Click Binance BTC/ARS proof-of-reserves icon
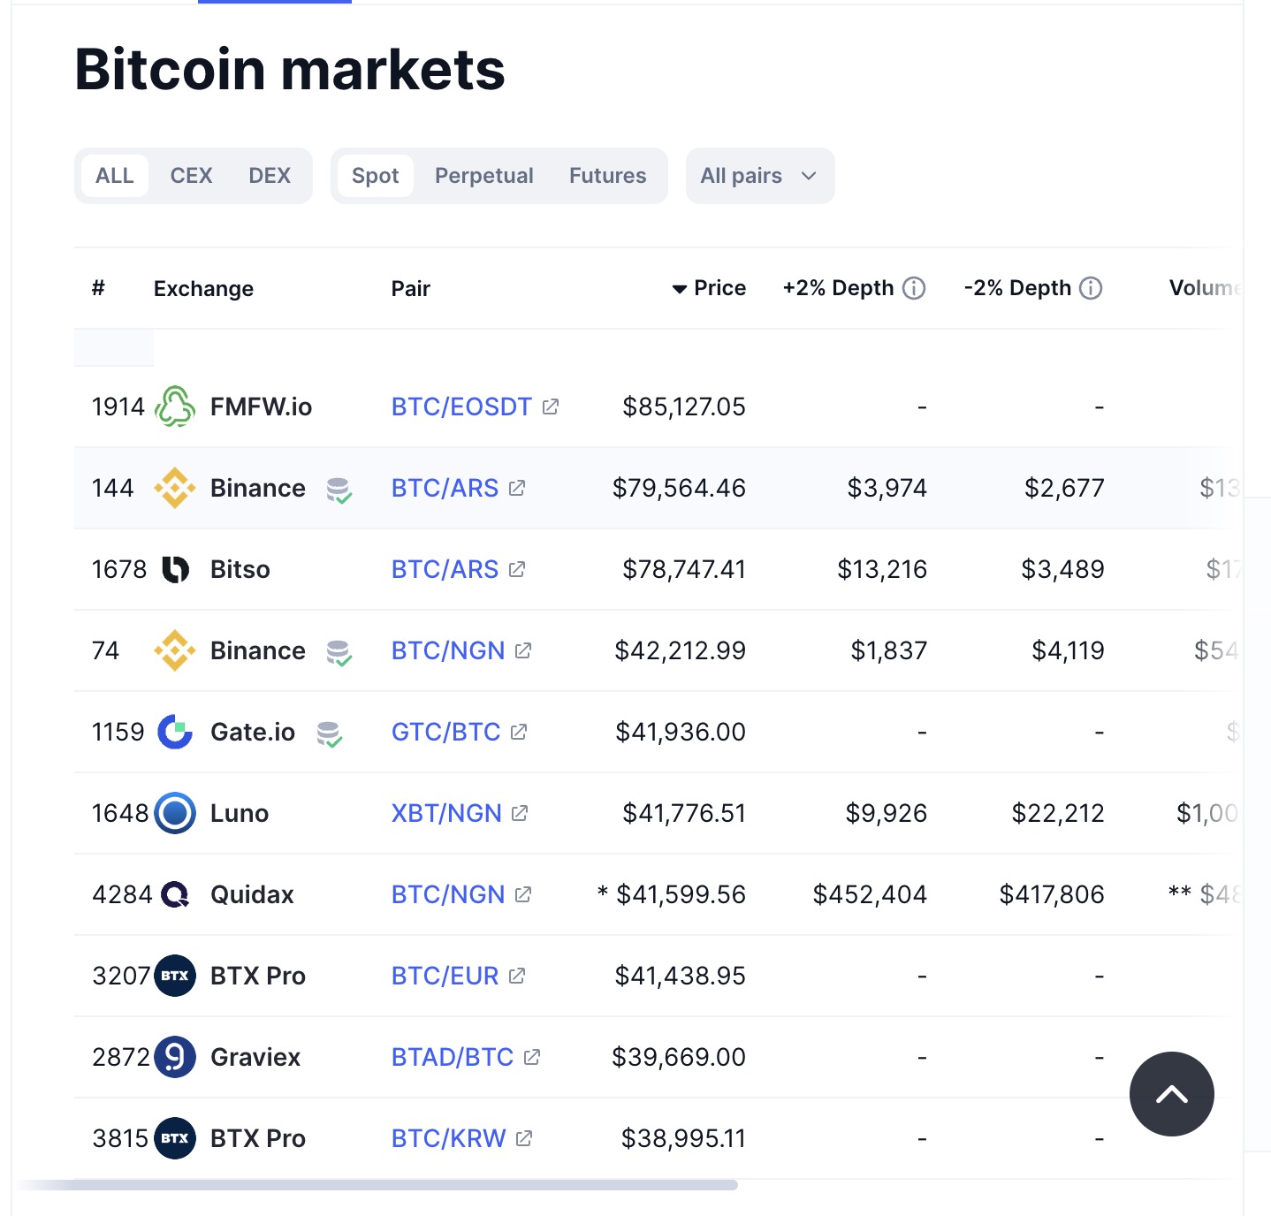 (339, 490)
